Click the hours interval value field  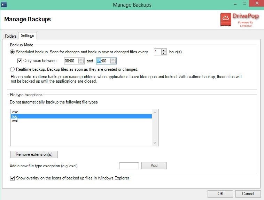158,52
